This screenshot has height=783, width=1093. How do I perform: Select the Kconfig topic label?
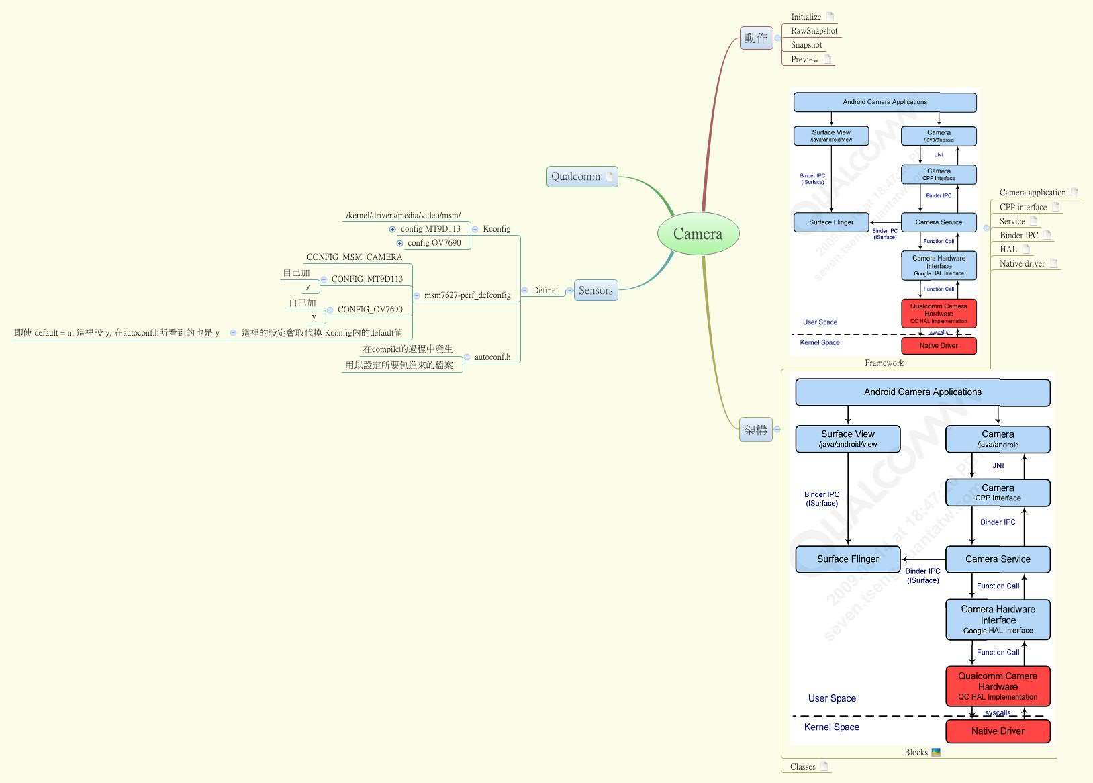click(496, 229)
